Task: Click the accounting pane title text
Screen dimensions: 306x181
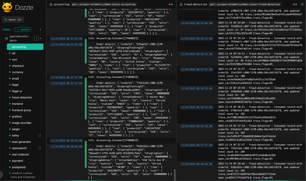Action: point(61,4)
